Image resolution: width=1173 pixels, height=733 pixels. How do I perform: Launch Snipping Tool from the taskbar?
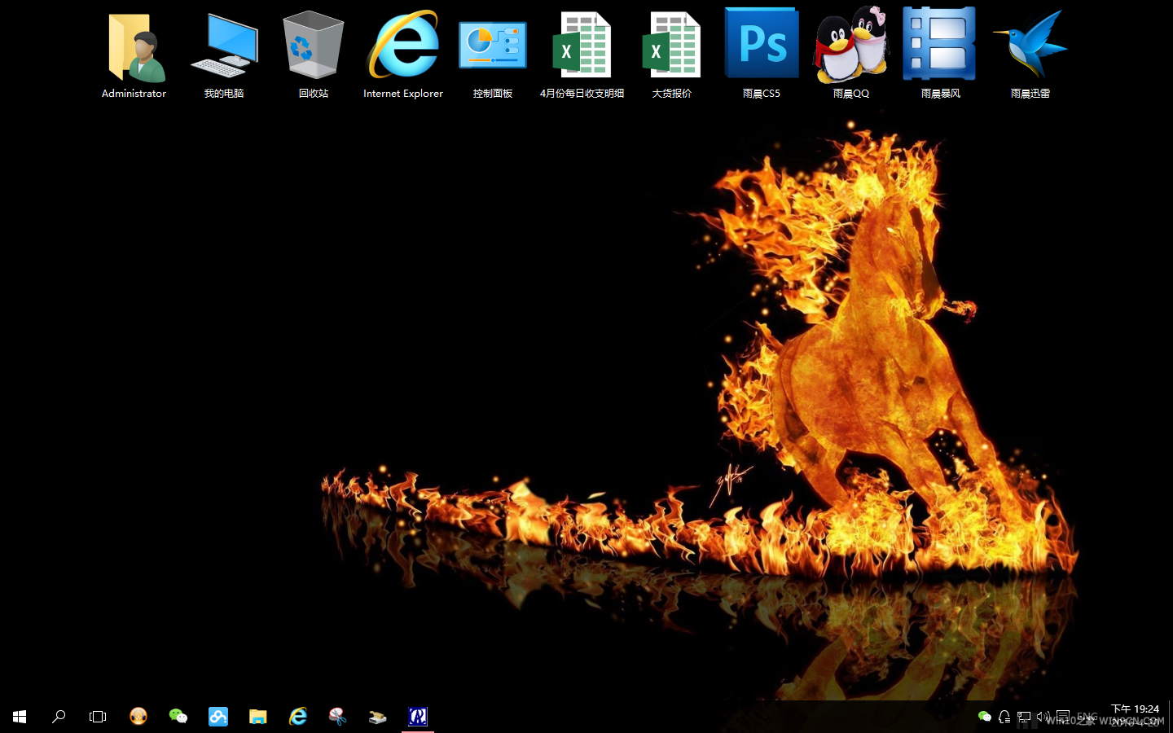coord(337,717)
